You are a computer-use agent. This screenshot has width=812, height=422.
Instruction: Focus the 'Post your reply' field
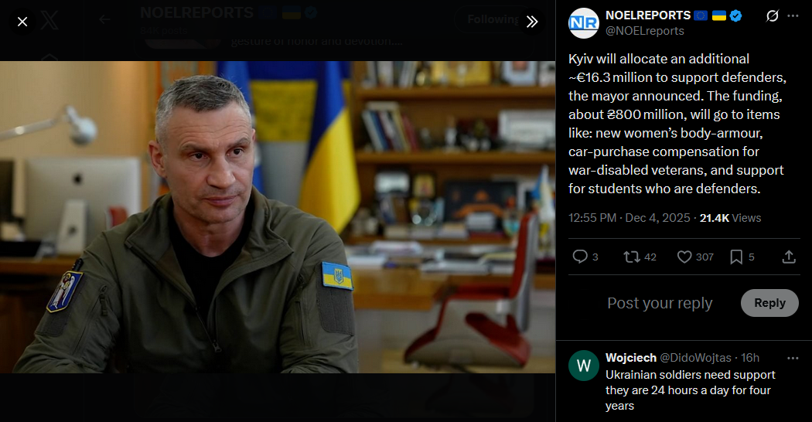pyautogui.click(x=660, y=303)
